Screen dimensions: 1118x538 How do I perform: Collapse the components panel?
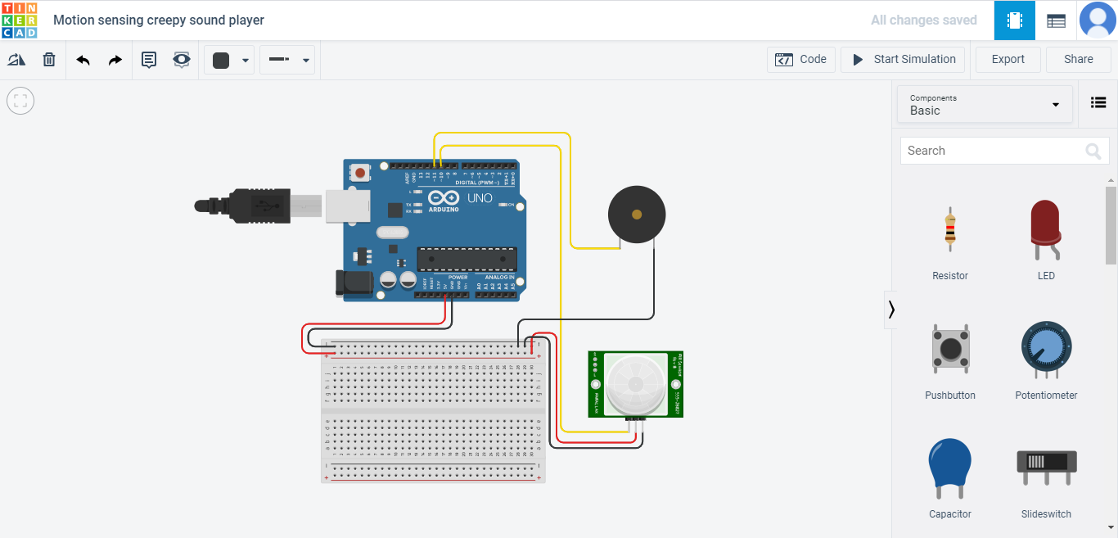point(891,310)
